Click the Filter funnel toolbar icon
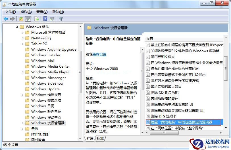This screenshot has height=150, width=231. click(x=61, y=19)
